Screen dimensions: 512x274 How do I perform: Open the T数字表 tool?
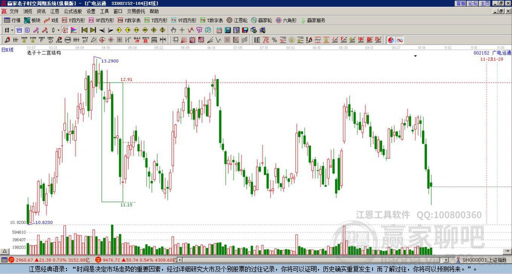[211, 20]
